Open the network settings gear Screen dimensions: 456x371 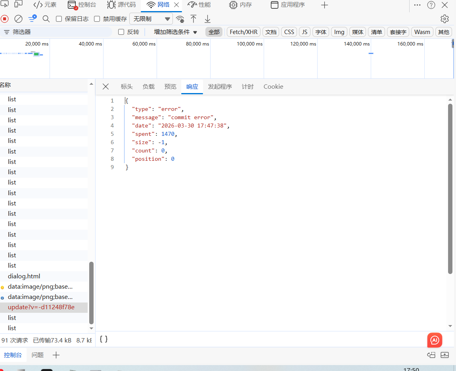(x=445, y=19)
